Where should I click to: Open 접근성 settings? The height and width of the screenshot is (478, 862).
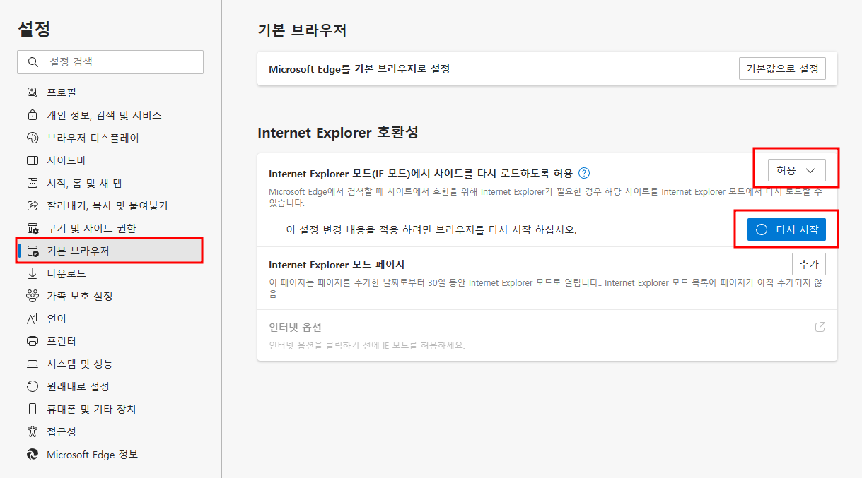click(110, 431)
